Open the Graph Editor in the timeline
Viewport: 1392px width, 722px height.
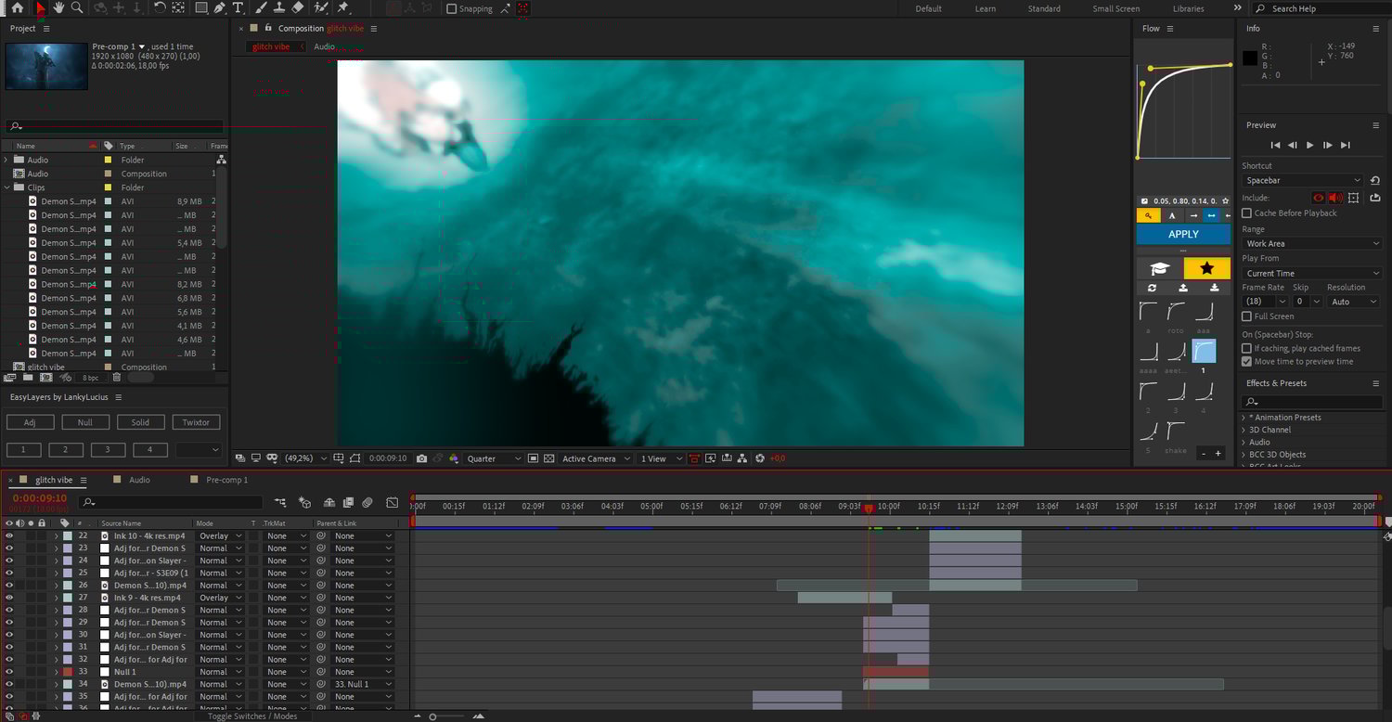[392, 502]
